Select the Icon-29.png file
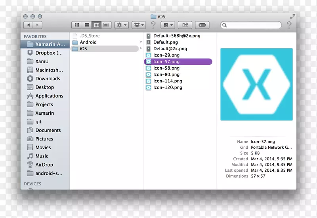Viewport: 317px width, 218px height. 178,55
